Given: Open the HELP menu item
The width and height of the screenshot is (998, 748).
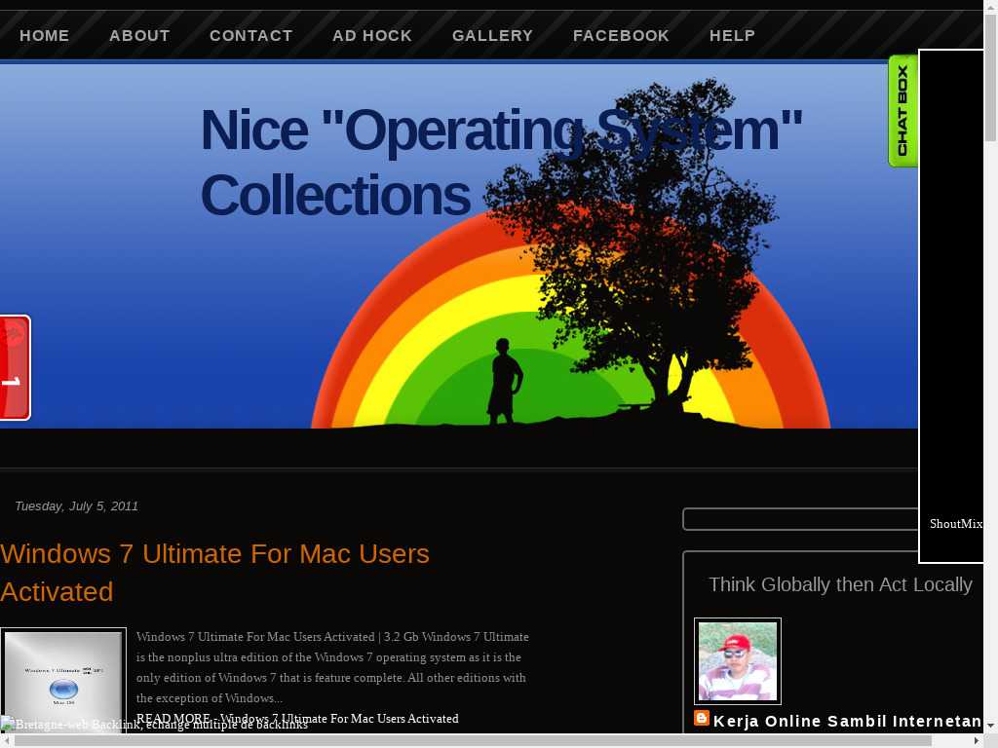Looking at the screenshot, I should tap(732, 36).
